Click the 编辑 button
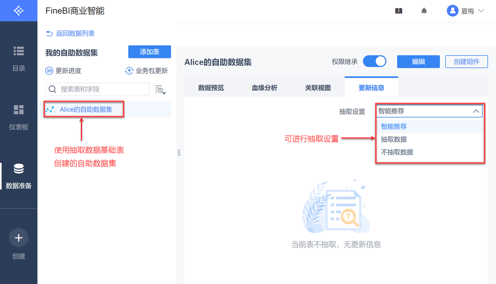The image size is (496, 284). click(418, 62)
